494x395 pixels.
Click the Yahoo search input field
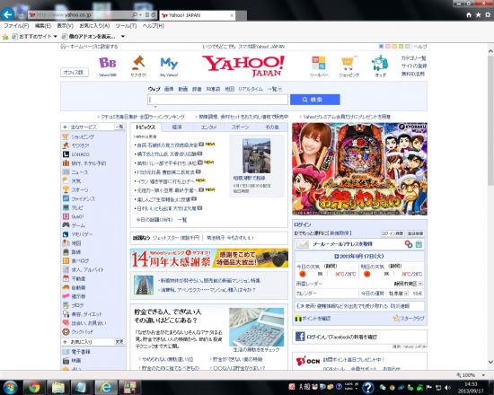(x=217, y=100)
